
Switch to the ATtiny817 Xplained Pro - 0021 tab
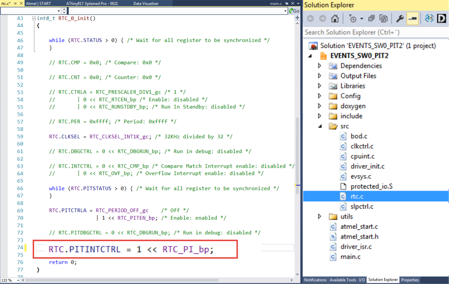[x=92, y=3]
